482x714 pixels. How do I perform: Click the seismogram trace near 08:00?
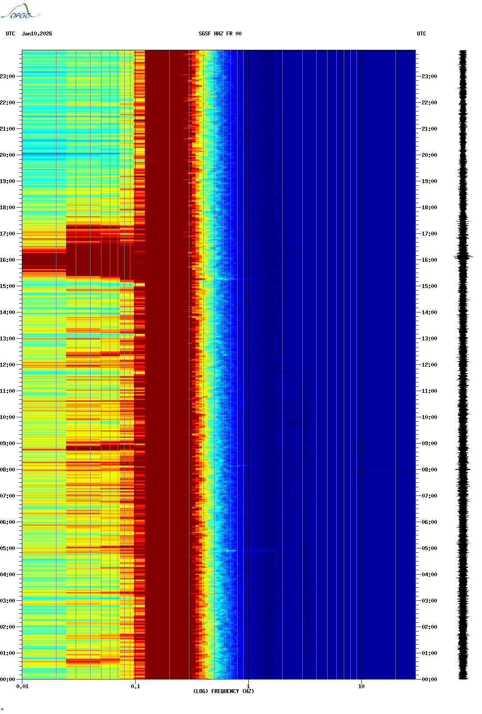(463, 470)
